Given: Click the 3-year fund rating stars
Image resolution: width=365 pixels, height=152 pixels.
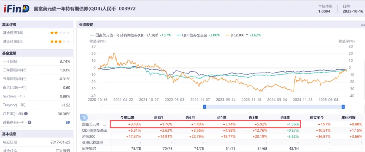Looking at the screenshot, I should point(60,33).
